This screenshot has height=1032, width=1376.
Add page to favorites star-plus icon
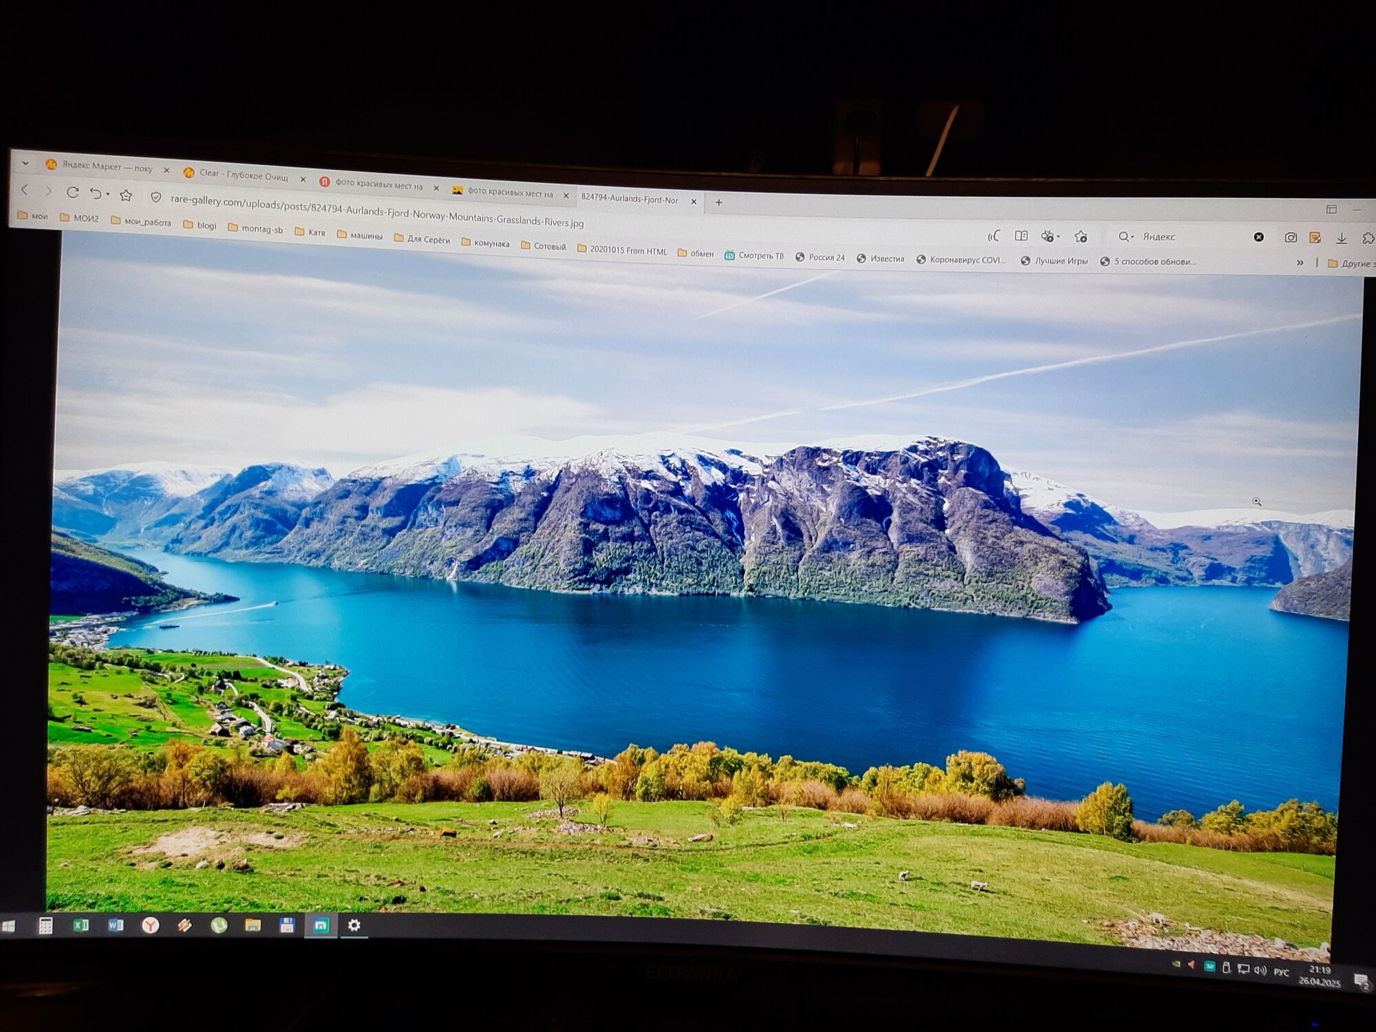(x=1081, y=237)
